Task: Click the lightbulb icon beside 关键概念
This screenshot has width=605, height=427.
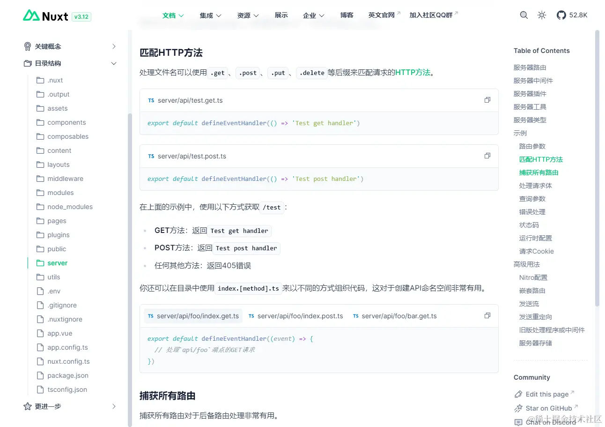Action: tap(27, 46)
